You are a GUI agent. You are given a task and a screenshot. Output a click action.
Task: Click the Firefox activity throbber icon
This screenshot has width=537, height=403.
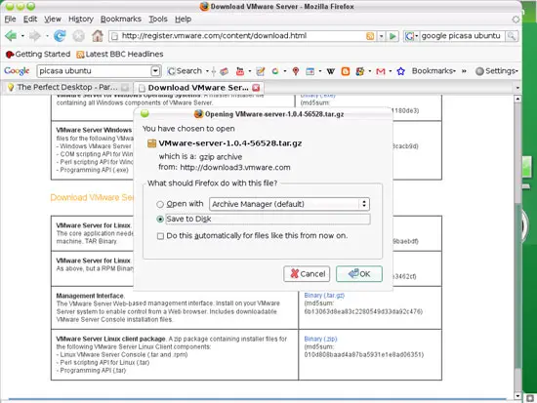[516, 20]
